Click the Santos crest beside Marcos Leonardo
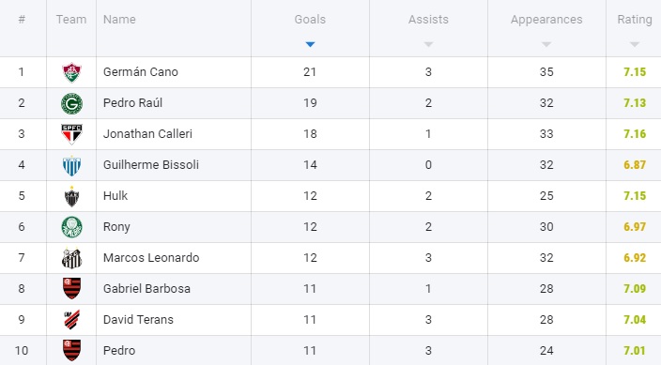Viewport: 661px width, 365px height. [71, 258]
